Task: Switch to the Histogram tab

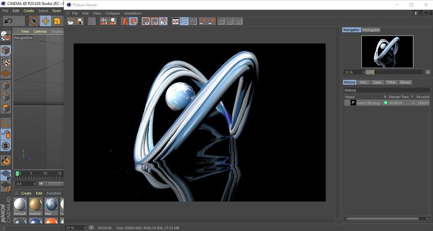Action: 371,30
